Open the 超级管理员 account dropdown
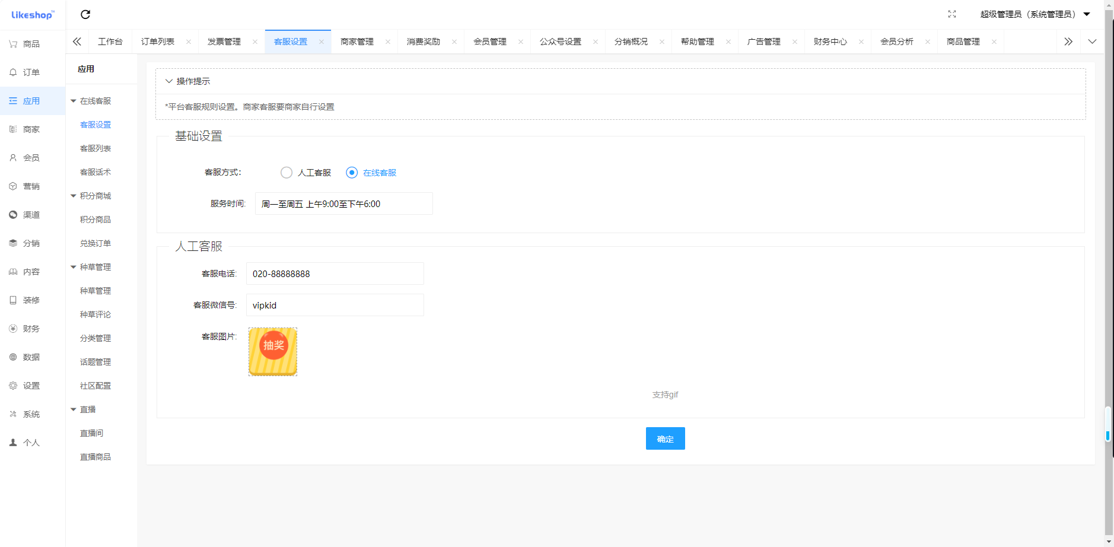 coord(1035,14)
